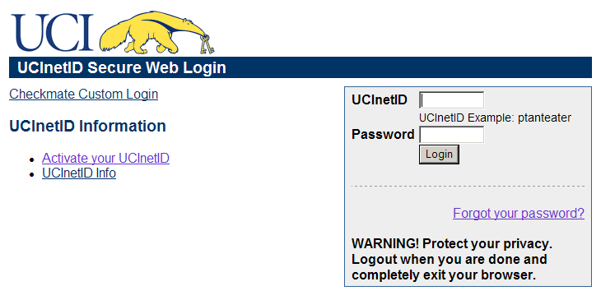Click the bullet before Activate your UCInetID
This screenshot has height=300, width=601.
click(33, 159)
